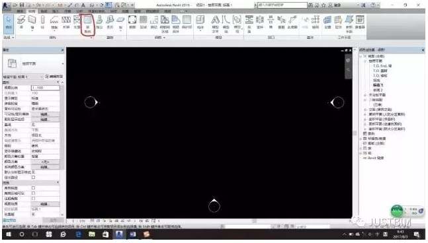Viewport: 428px width, 243px height.
Task: Open Word from the taskbar
Action: tap(133, 234)
